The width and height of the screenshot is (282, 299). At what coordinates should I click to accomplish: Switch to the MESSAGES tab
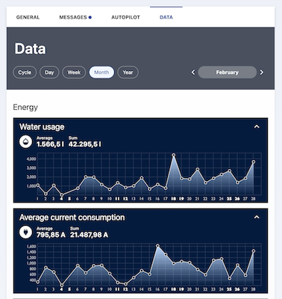tap(73, 17)
